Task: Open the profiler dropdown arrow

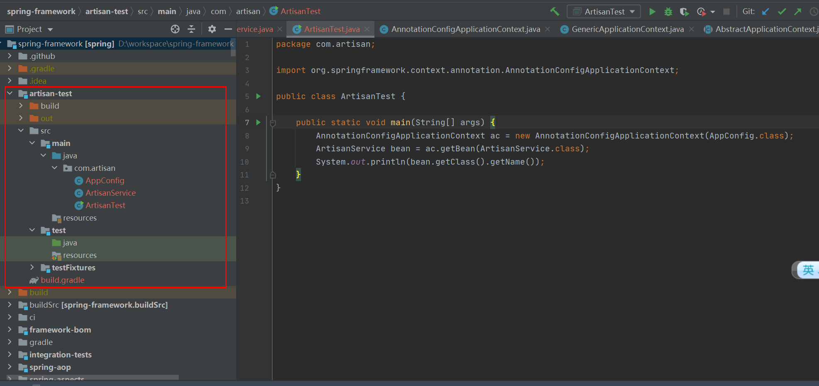Action: pos(713,12)
